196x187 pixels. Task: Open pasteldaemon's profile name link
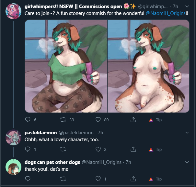tap(40, 133)
